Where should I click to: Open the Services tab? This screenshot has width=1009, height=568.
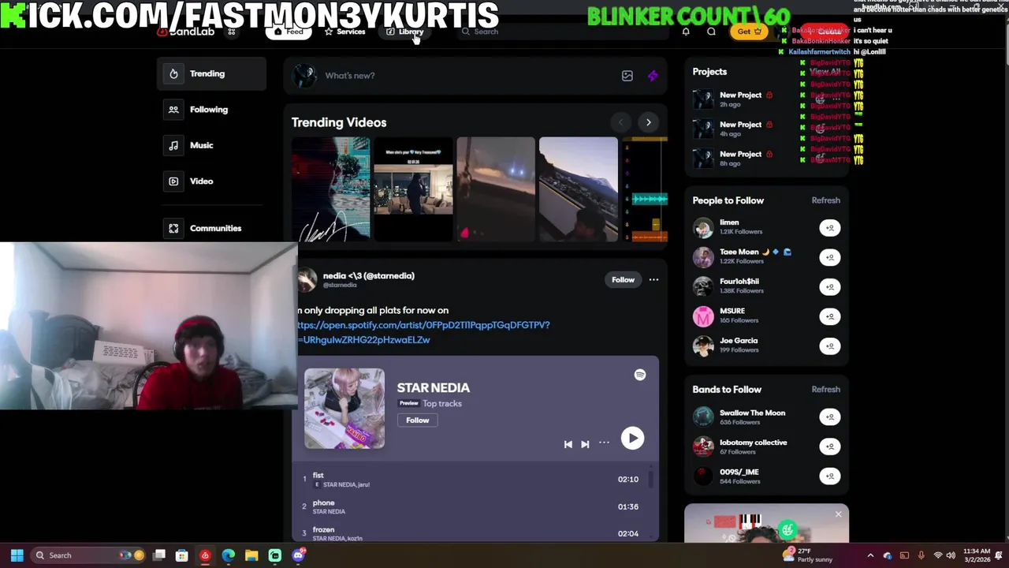click(344, 32)
